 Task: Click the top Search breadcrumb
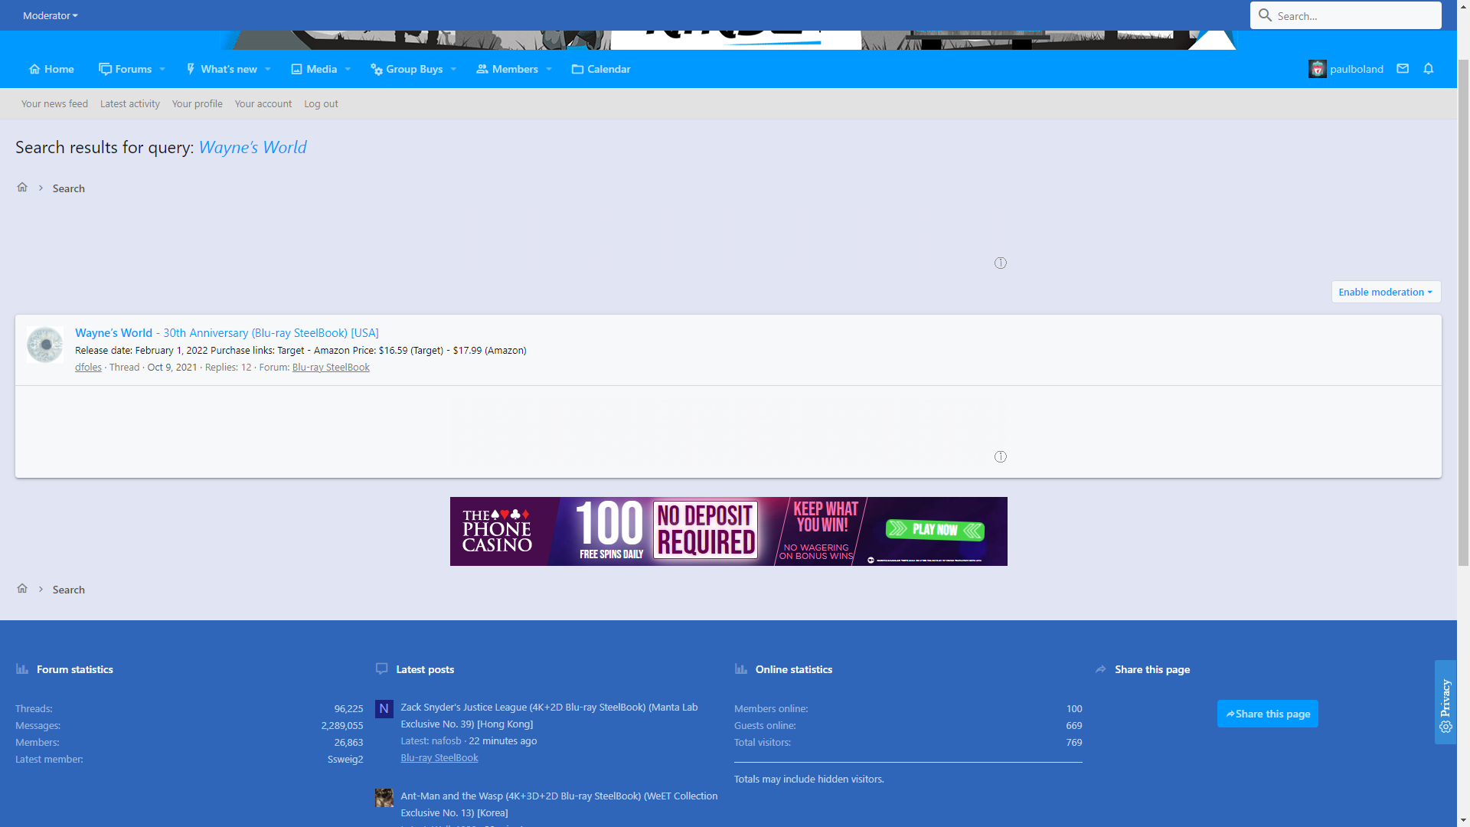[x=69, y=188]
